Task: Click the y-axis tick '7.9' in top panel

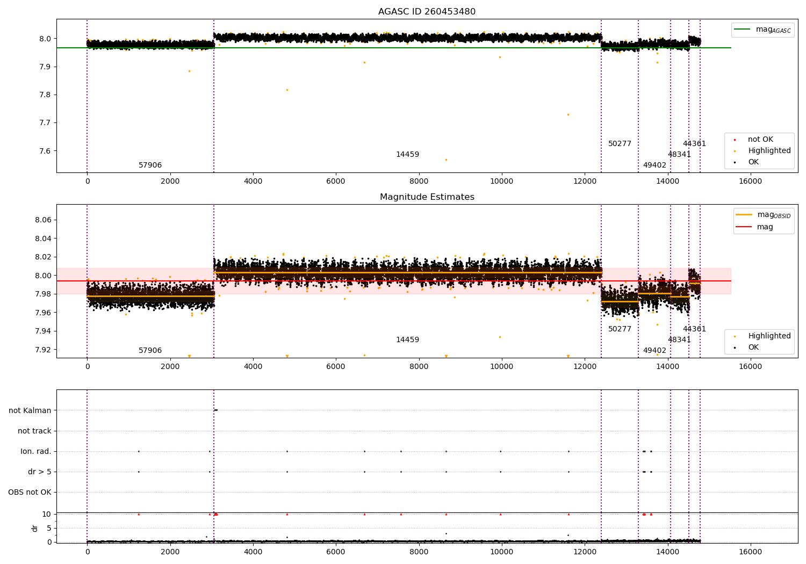Action: (x=45, y=67)
